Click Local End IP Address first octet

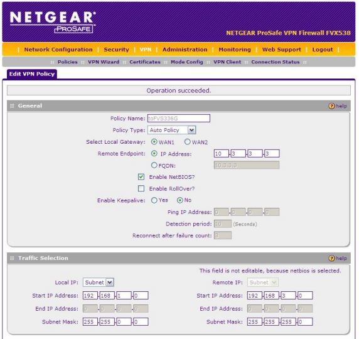pos(90,309)
